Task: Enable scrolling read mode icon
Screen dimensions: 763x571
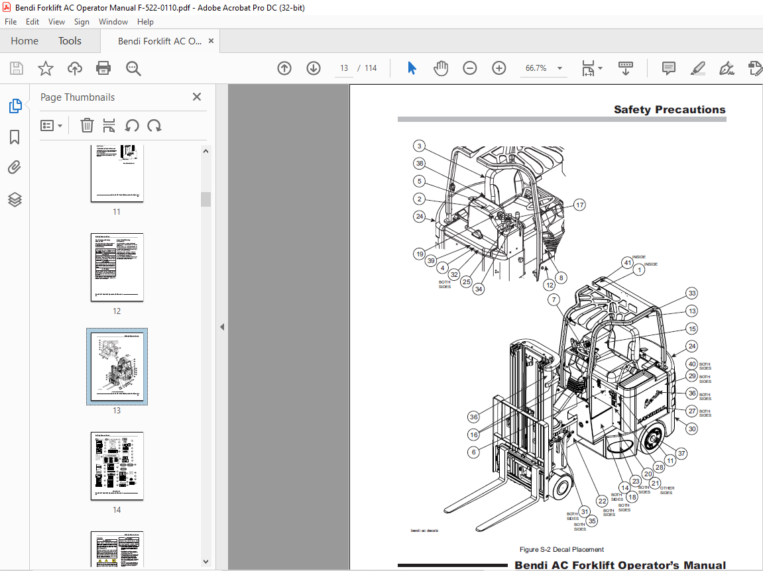Action: (625, 68)
